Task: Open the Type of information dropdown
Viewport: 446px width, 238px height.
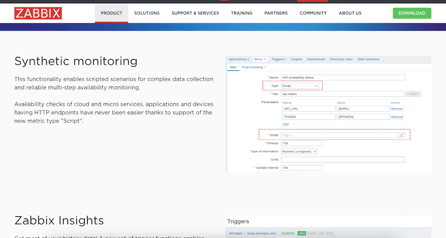Action: pyautogui.click(x=299, y=151)
